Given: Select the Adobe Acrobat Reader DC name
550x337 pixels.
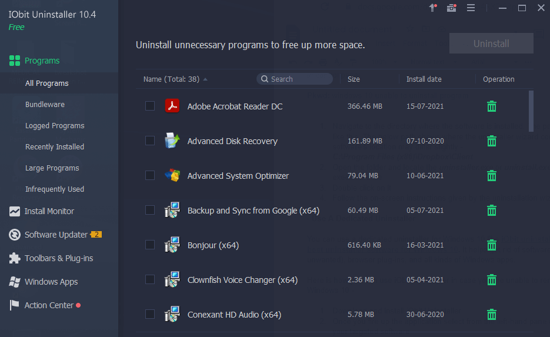Looking at the screenshot, I should coord(235,106).
